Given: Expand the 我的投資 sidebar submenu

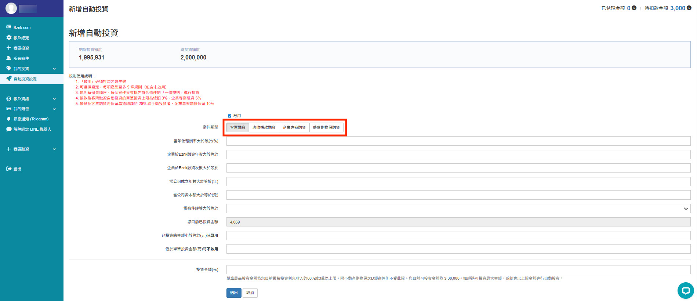Looking at the screenshot, I should 54,69.
